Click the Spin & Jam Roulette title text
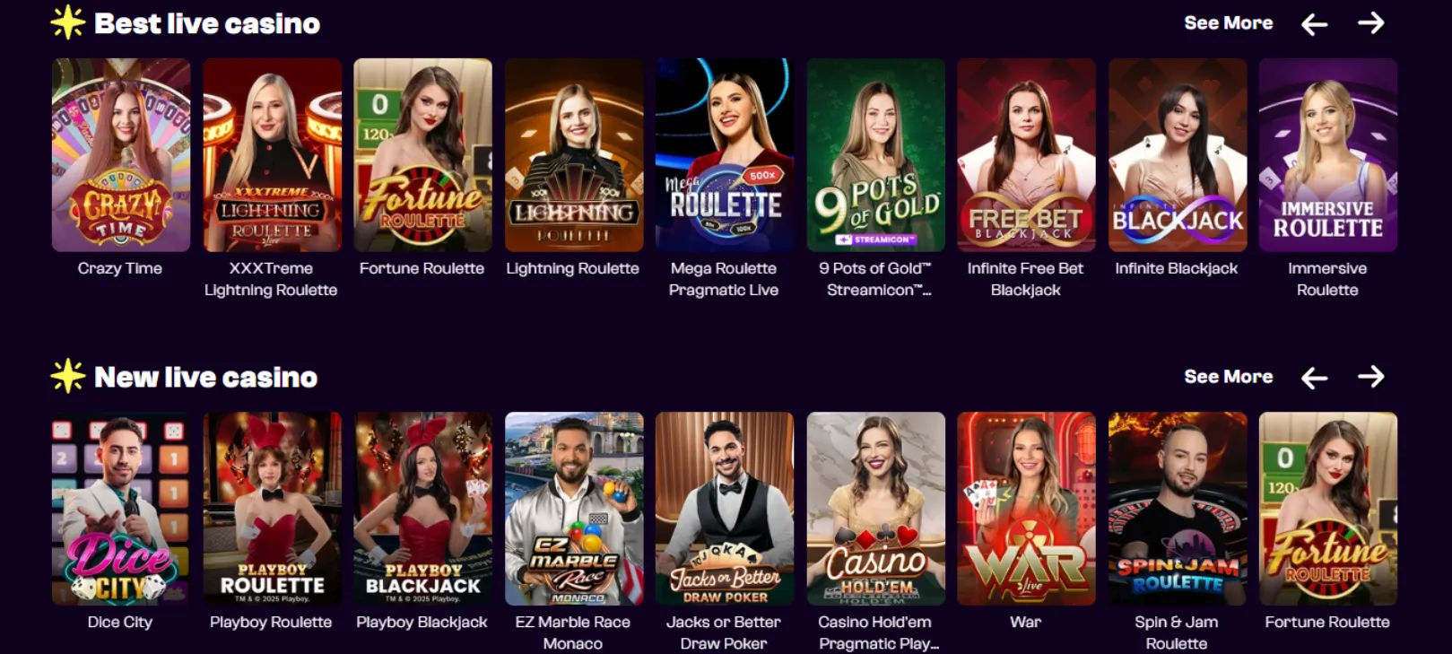The height and width of the screenshot is (654, 1452). click(x=1177, y=632)
